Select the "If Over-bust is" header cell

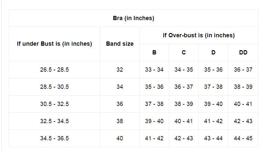pyautogui.click(x=199, y=35)
